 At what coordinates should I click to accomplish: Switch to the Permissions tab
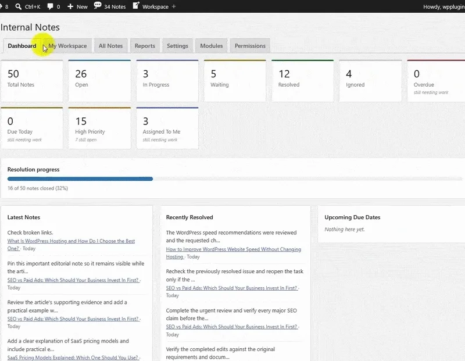pyautogui.click(x=250, y=46)
